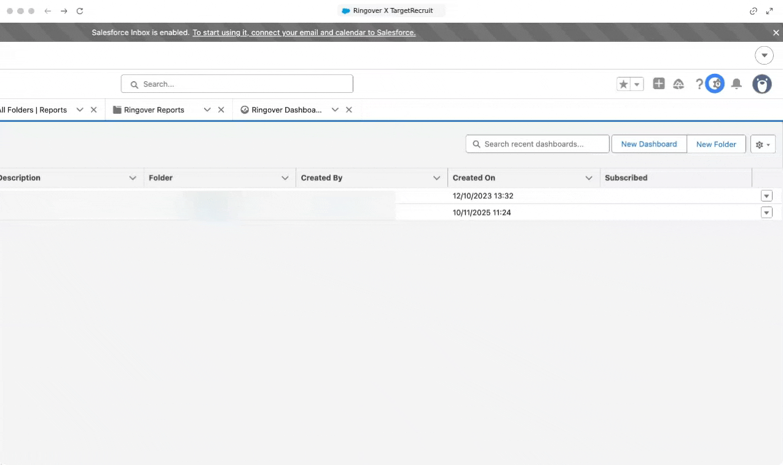Sort by the Folder column header
783x465 pixels.
coord(160,178)
